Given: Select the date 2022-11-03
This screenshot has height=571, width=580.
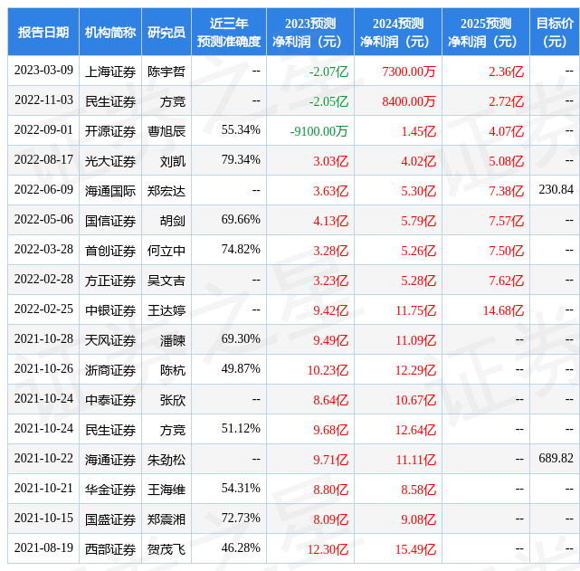Looking at the screenshot, I should pos(43,100).
